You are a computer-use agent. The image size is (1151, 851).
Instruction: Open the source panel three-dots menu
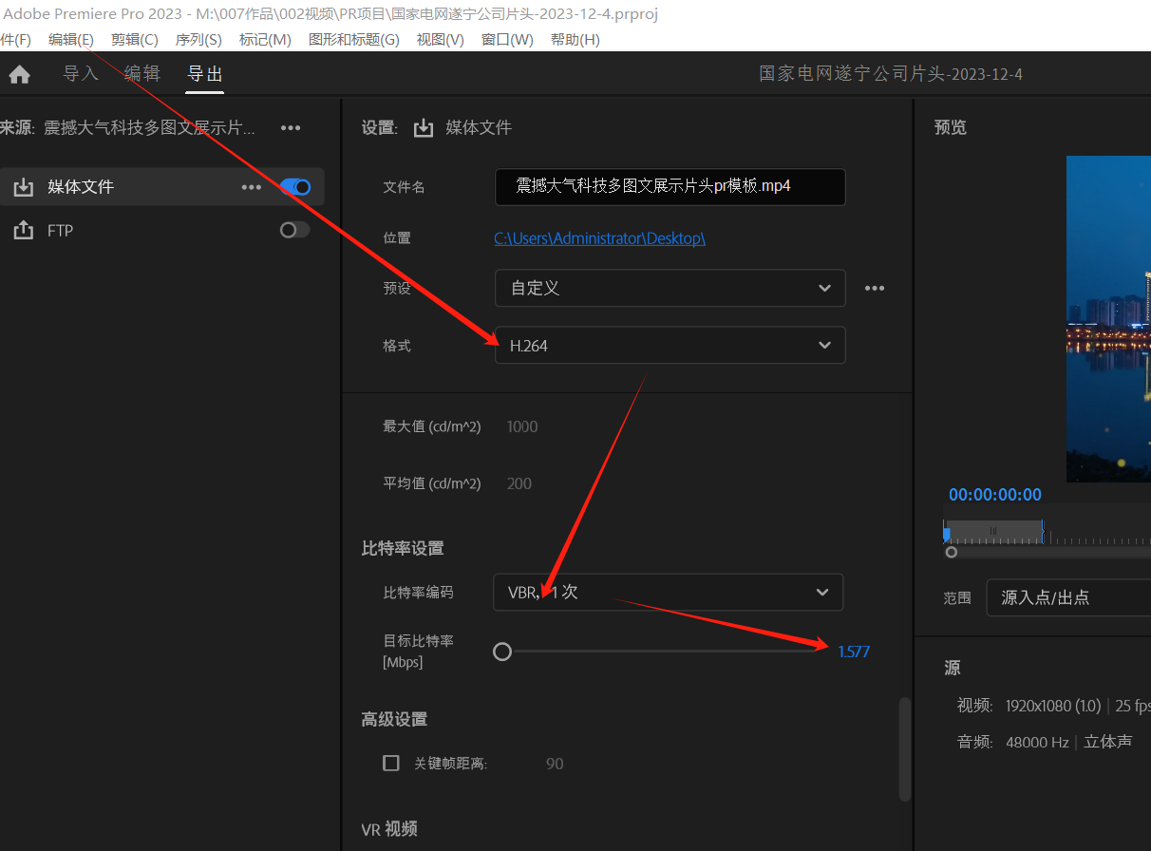click(291, 128)
